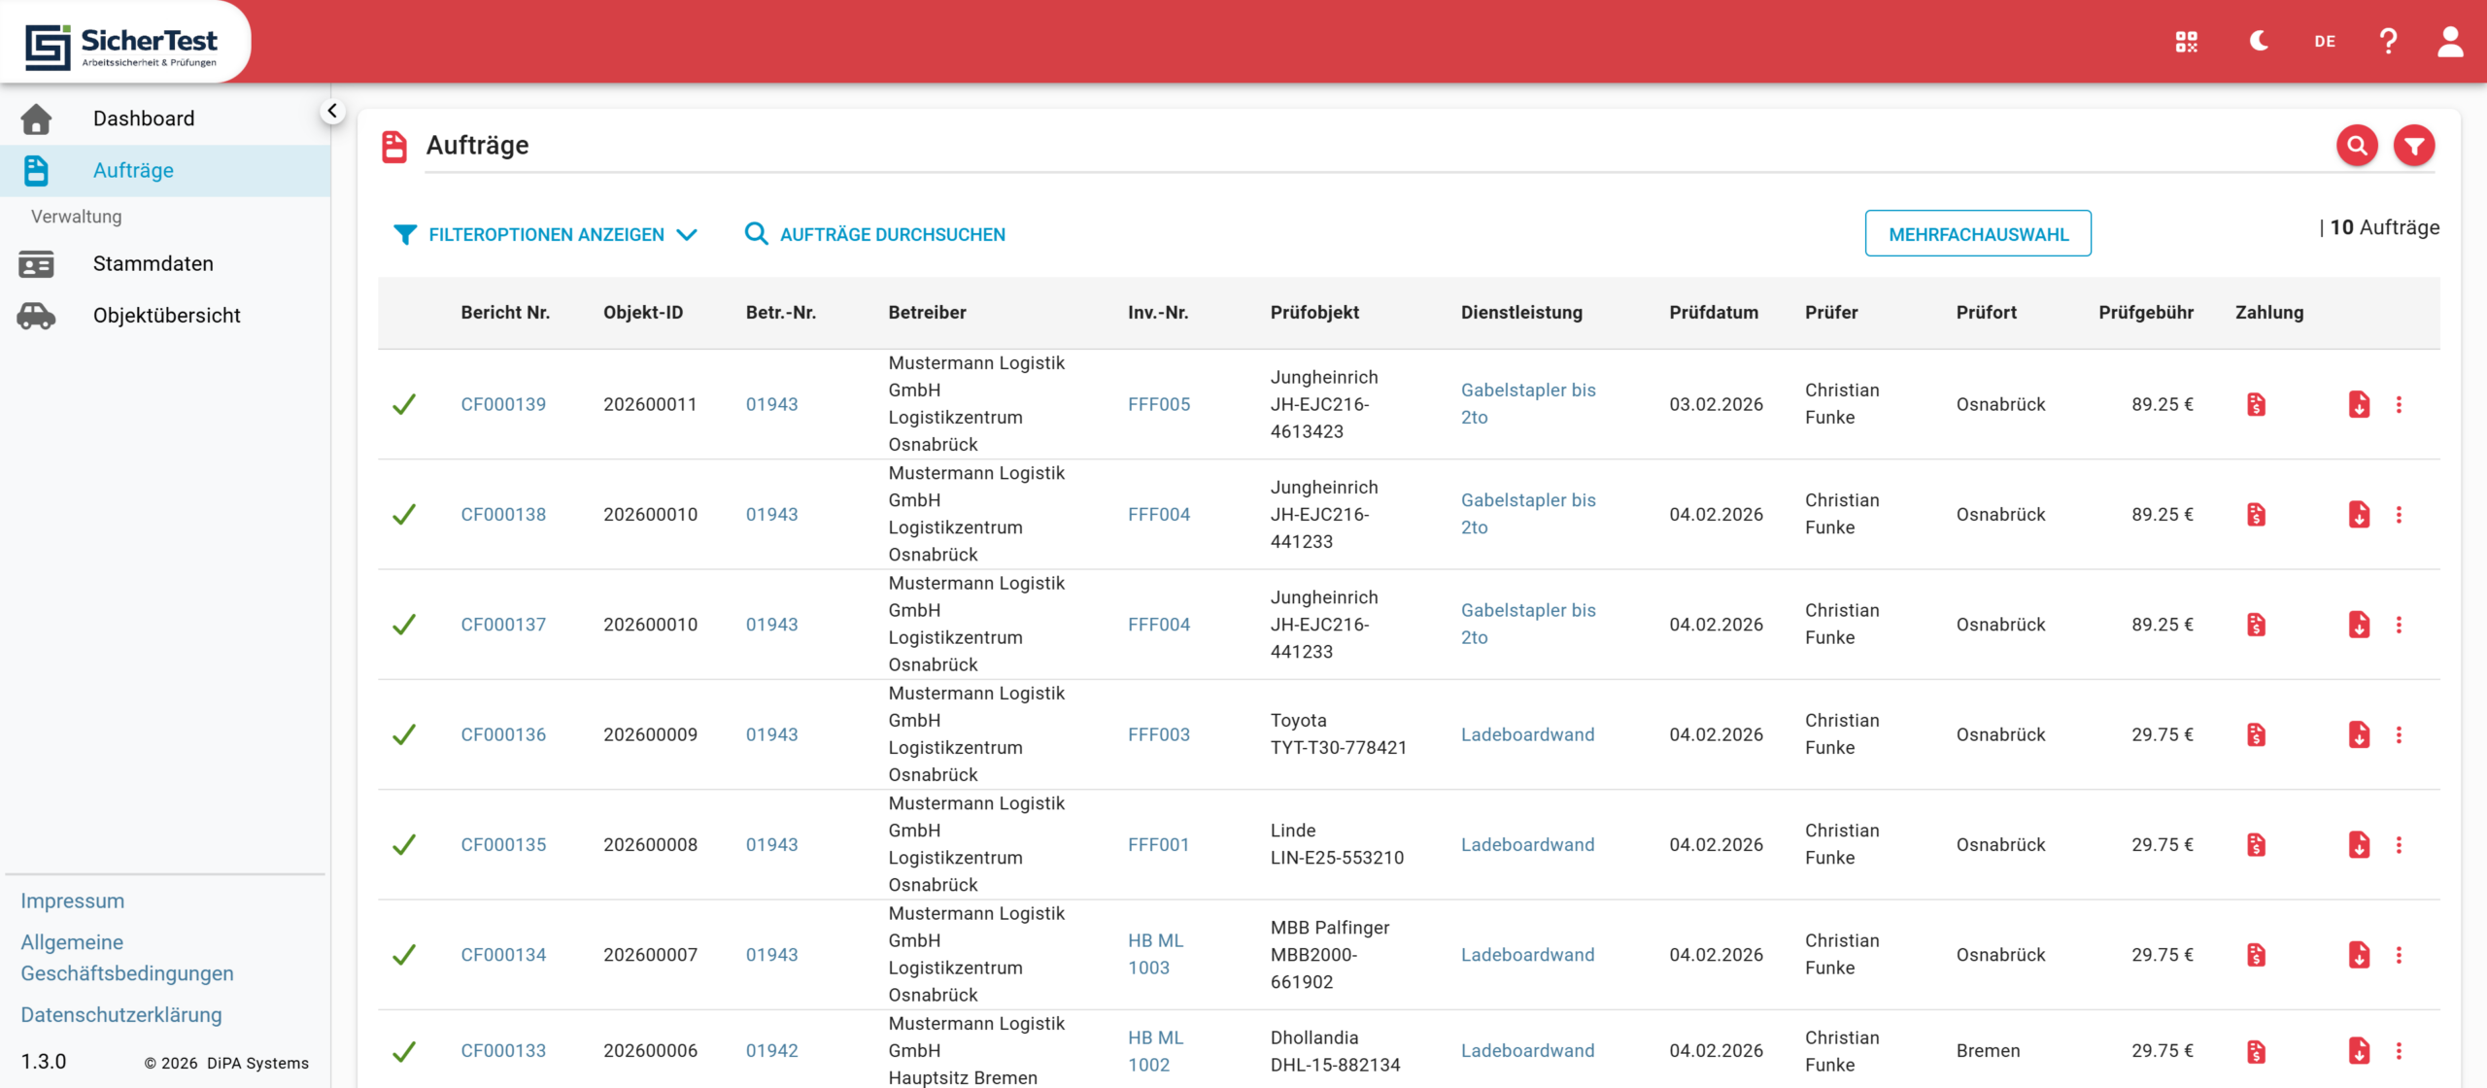2487x1088 pixels.
Task: Click the red filter circle button
Action: pyautogui.click(x=2414, y=146)
